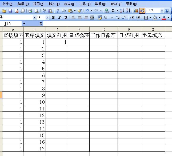Viewport: 172px width, 156px height.
Task: Open the Borders dropdown arrow
Action: tap(150, 18)
